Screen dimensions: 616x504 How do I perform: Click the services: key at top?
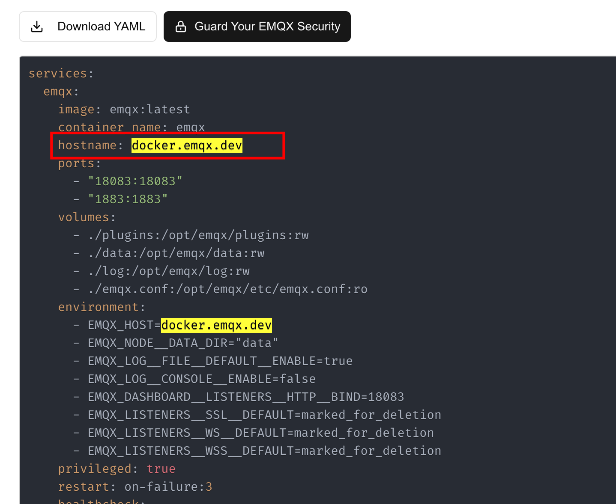[x=61, y=74]
